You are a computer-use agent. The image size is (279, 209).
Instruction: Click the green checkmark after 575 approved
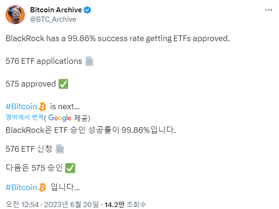point(63,84)
